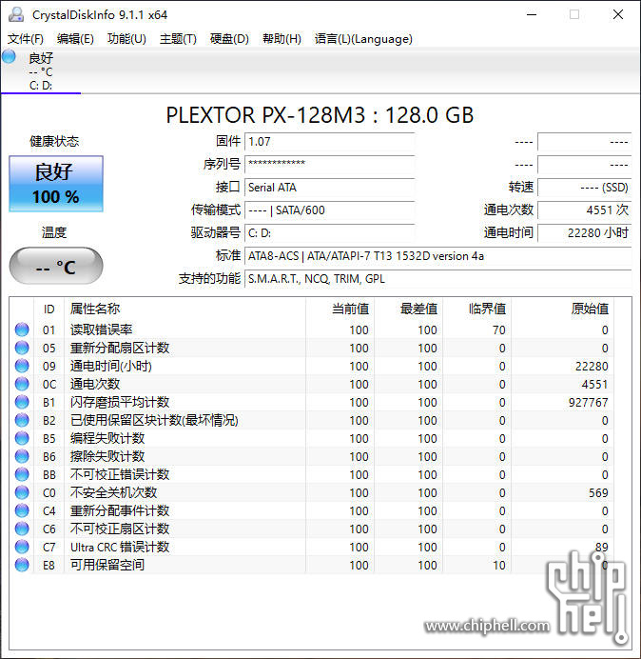Close the CrystalDiskInfo window
641x659 pixels.
click(x=618, y=14)
